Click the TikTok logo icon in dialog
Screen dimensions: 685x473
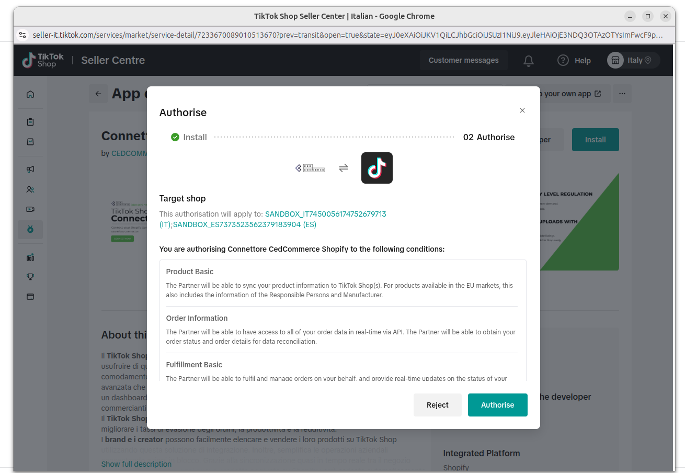(377, 168)
